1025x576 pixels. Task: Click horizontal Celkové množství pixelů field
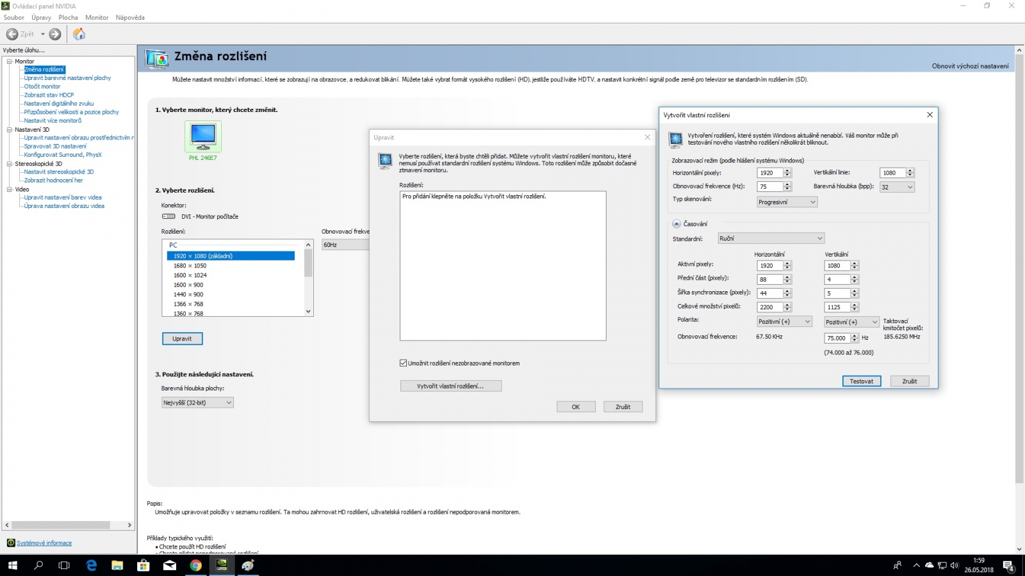pyautogui.click(x=770, y=307)
